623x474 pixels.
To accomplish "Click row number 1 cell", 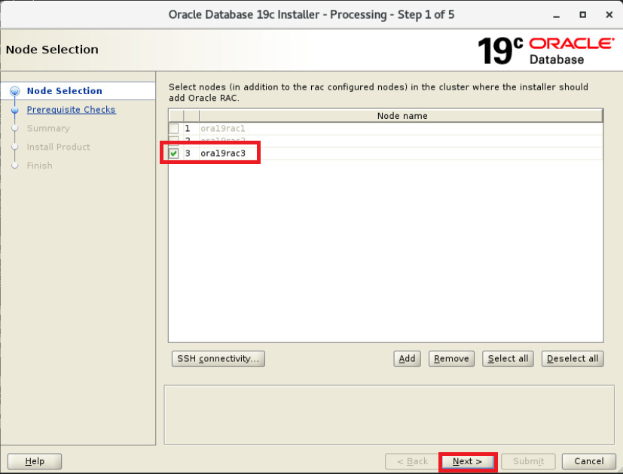I will click(x=191, y=128).
